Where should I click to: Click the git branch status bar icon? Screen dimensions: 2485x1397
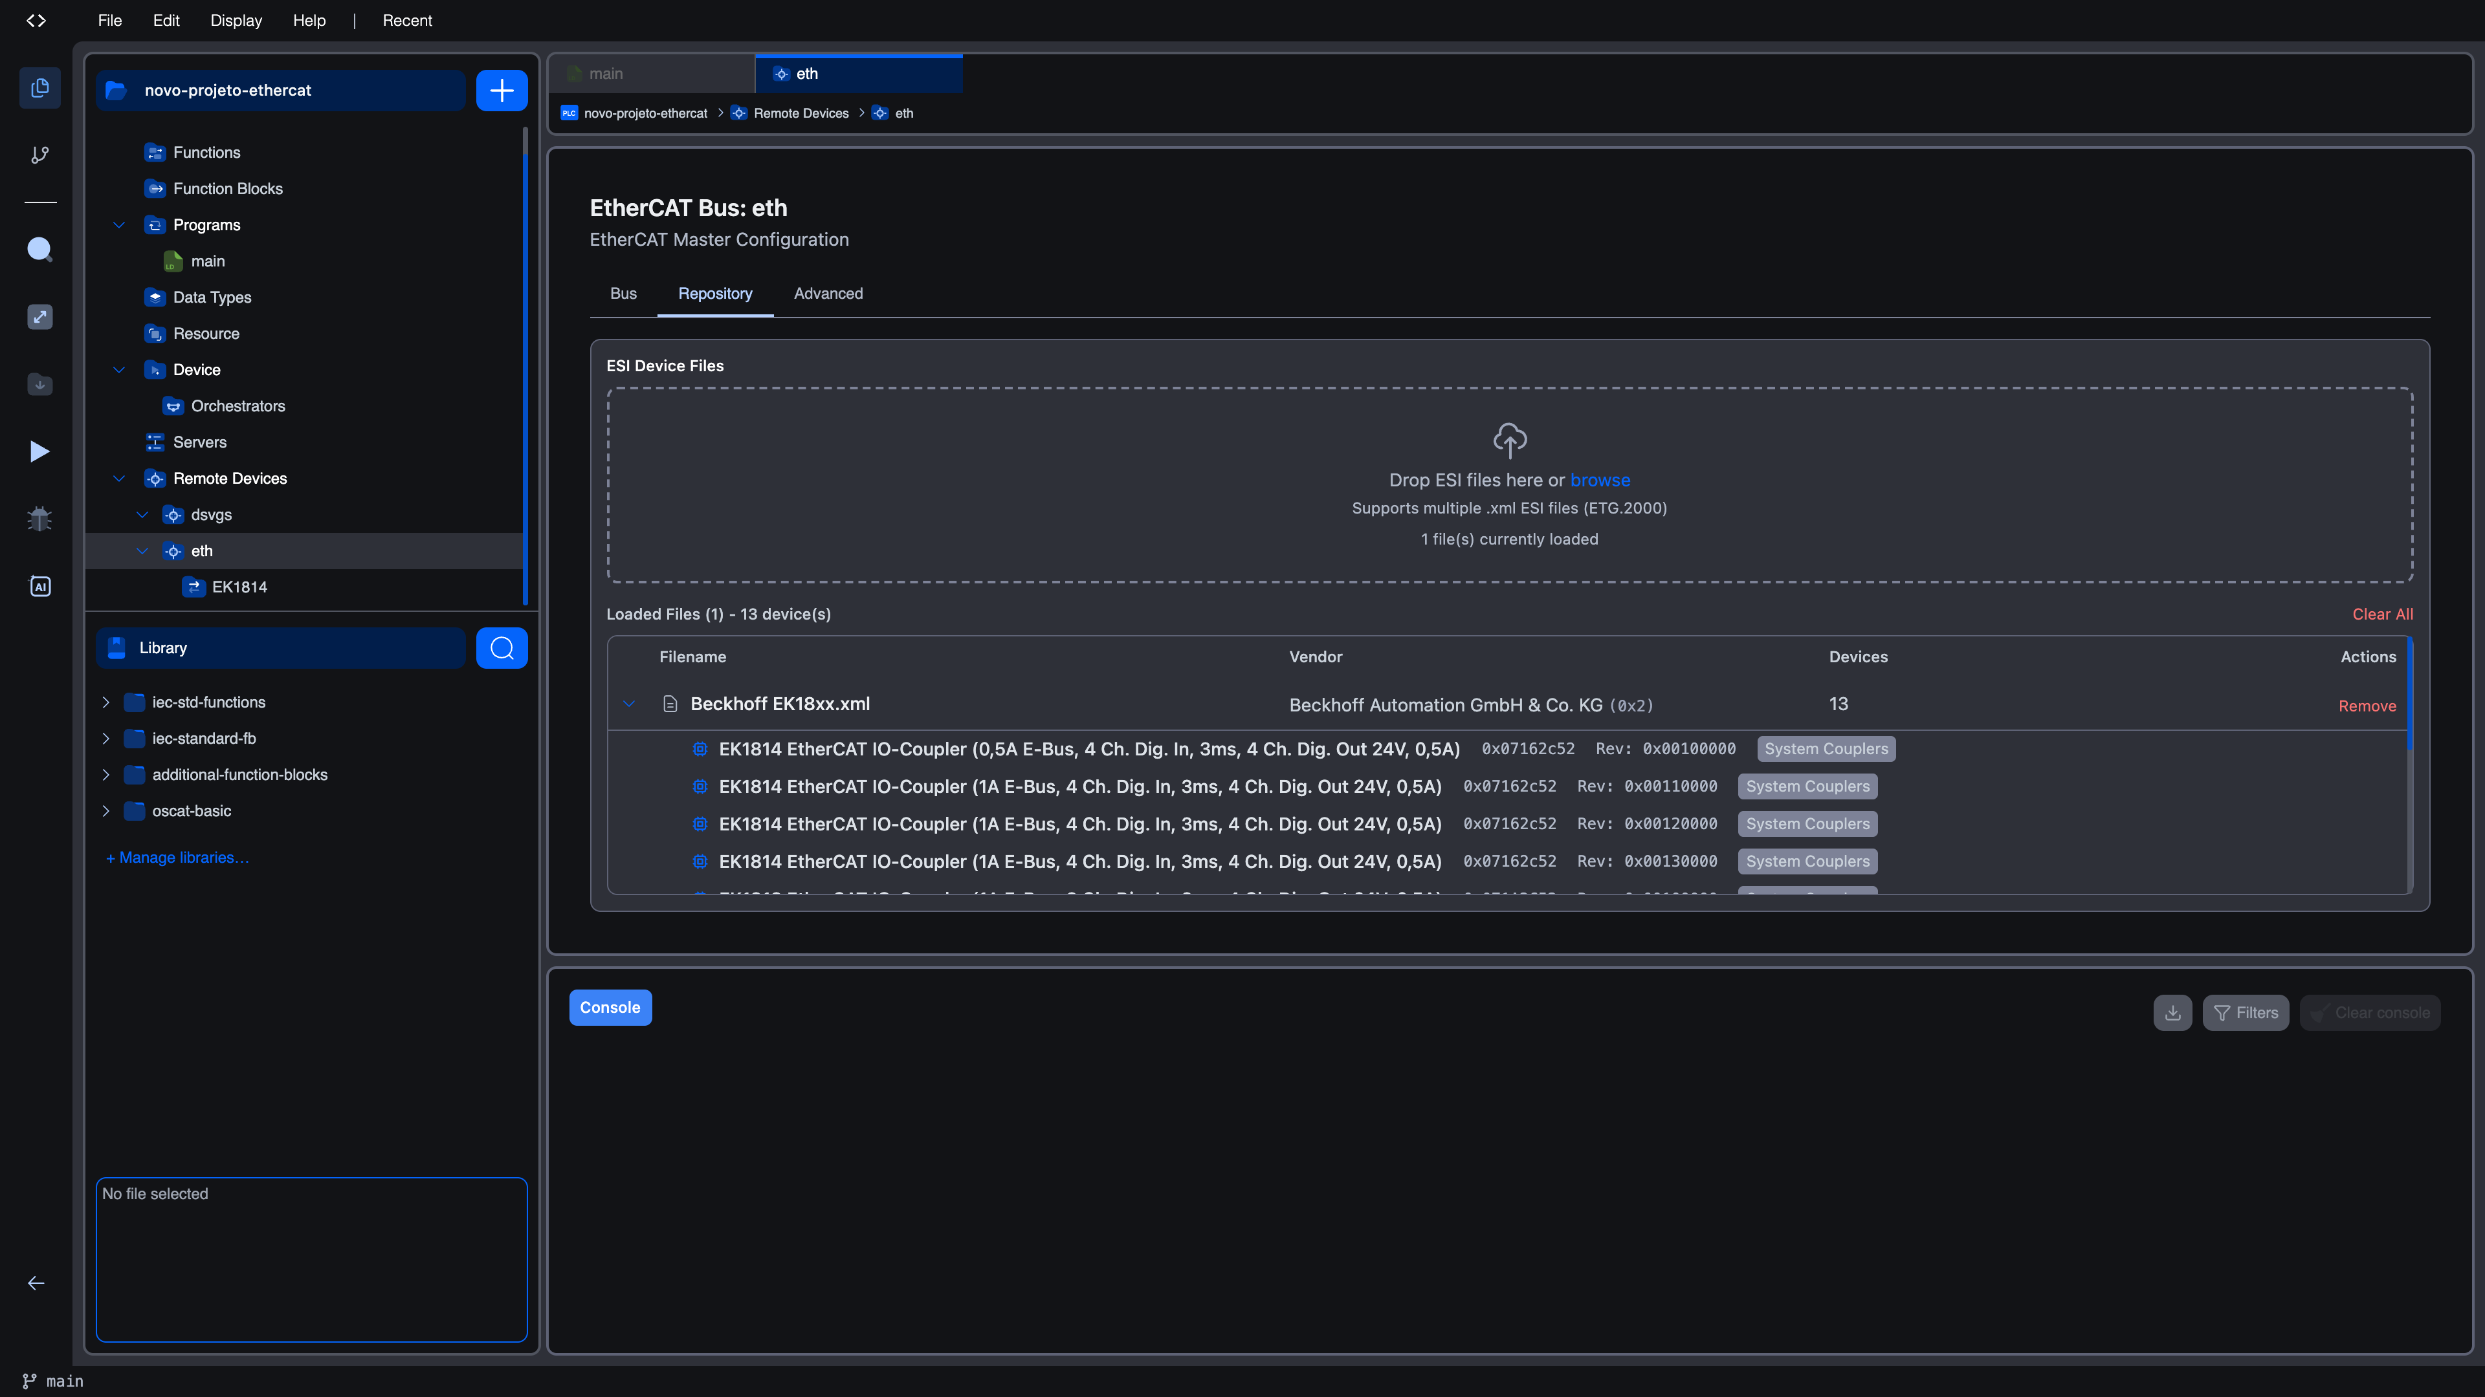(x=30, y=1381)
